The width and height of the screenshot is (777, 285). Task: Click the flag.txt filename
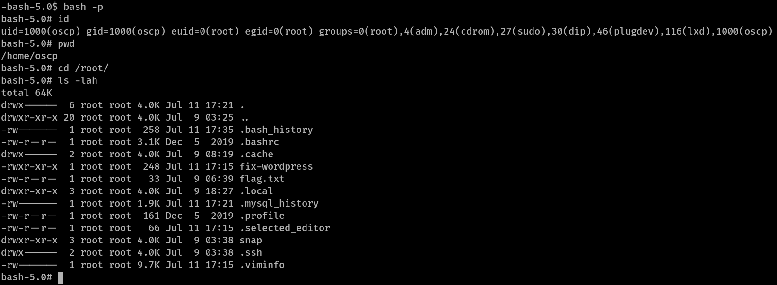(x=262, y=179)
